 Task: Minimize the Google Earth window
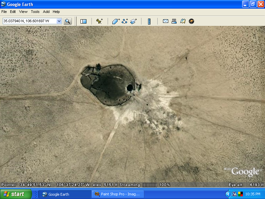[x=245, y=4]
